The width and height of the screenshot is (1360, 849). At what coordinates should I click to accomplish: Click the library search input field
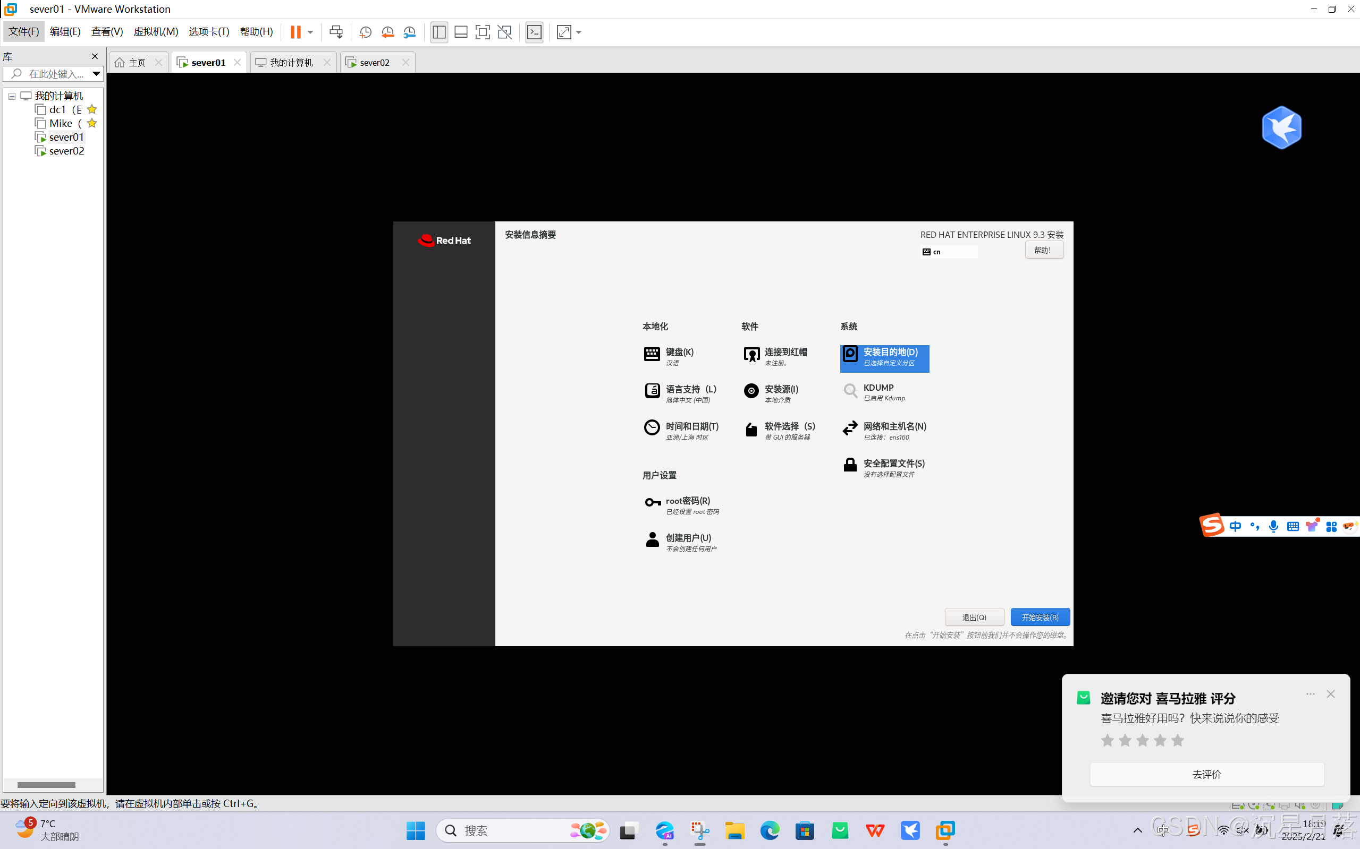(x=55, y=74)
